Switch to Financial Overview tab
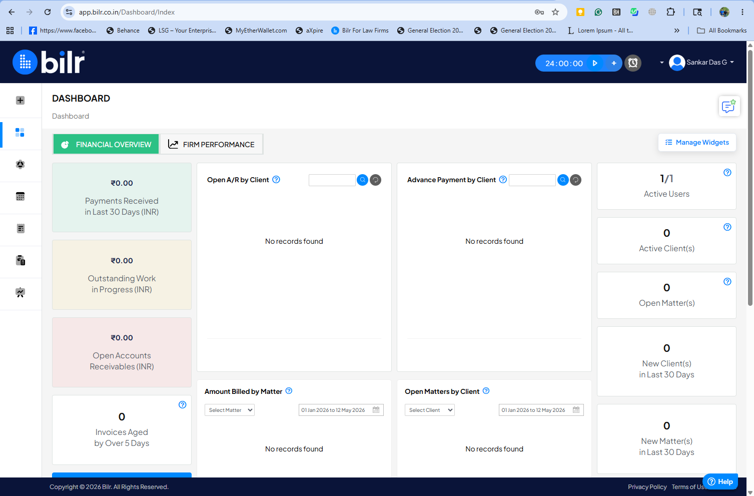This screenshot has width=754, height=496. (106, 144)
